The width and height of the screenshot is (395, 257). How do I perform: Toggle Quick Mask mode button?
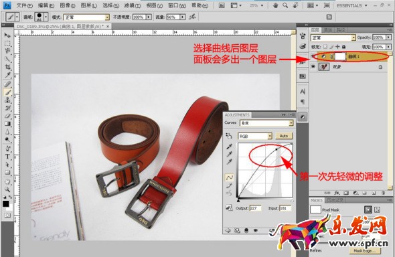coord(7,216)
